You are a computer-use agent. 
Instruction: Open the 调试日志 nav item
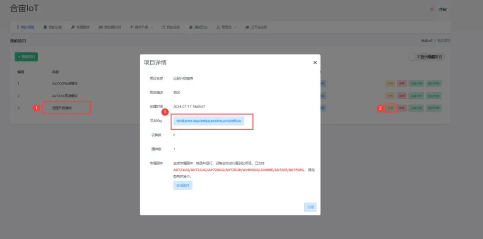pyautogui.click(x=199, y=27)
